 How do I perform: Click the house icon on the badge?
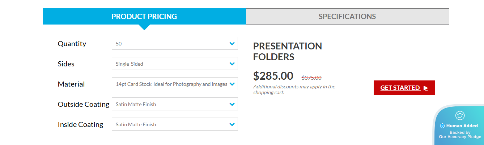460,115
